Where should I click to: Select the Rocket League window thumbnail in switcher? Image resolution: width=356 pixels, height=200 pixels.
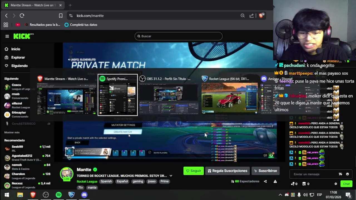tap(229, 95)
